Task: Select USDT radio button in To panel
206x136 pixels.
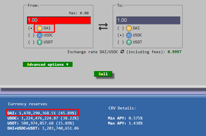Action: point(121,42)
